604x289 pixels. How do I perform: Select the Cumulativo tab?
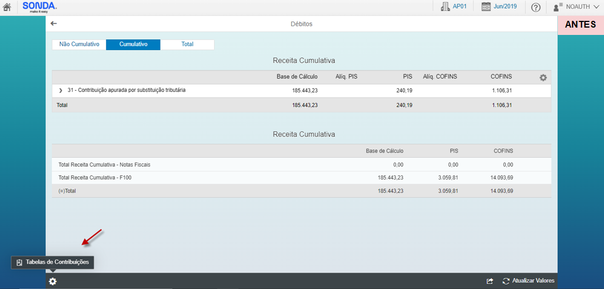coord(133,44)
